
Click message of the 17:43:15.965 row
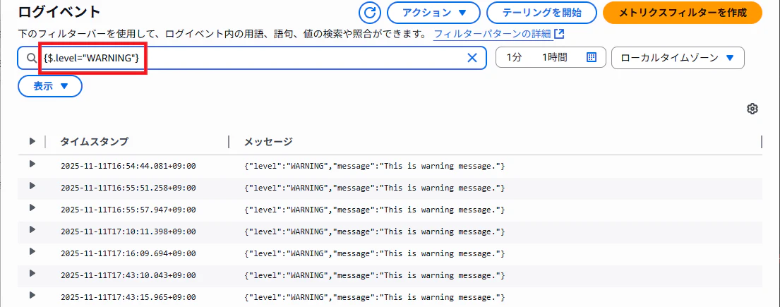[x=375, y=298]
